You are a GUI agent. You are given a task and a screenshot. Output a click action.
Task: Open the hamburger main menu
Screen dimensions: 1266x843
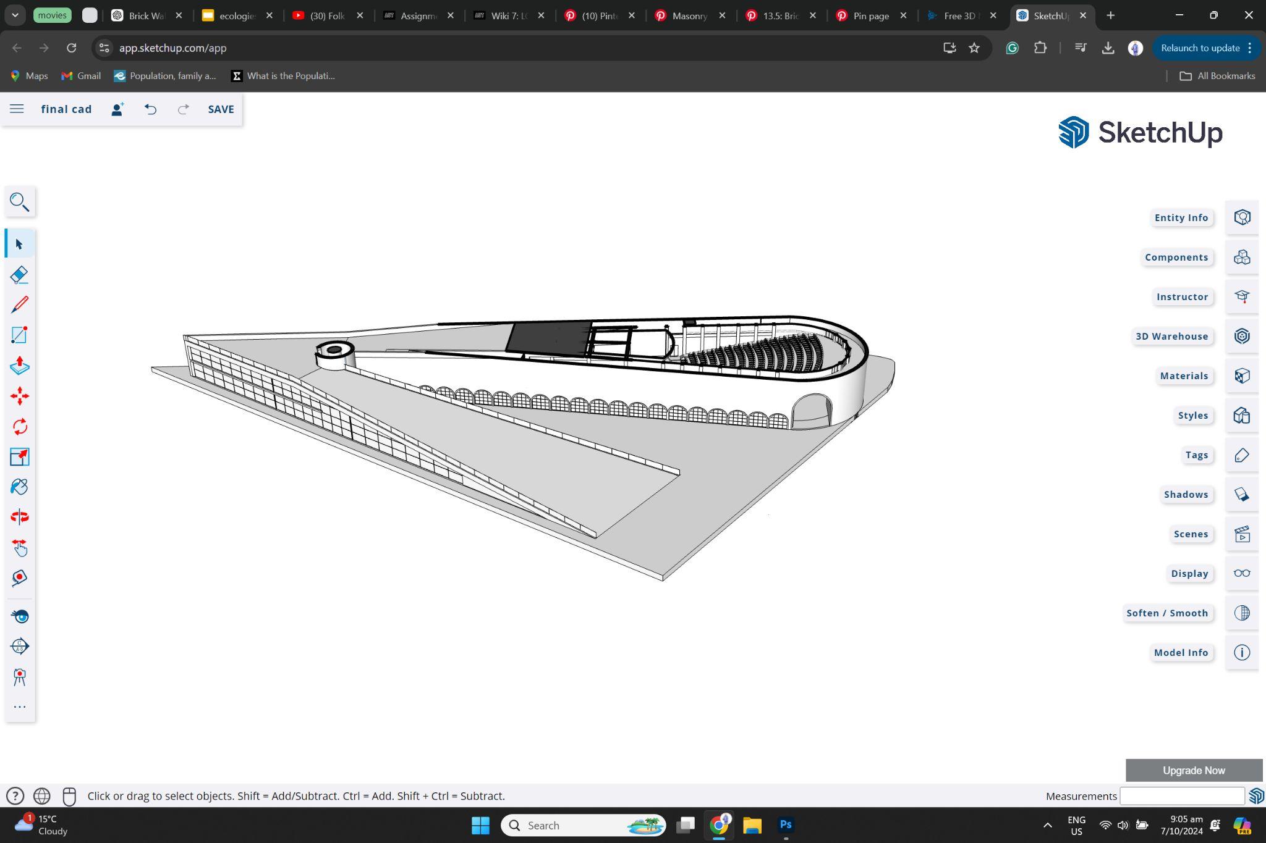17,109
